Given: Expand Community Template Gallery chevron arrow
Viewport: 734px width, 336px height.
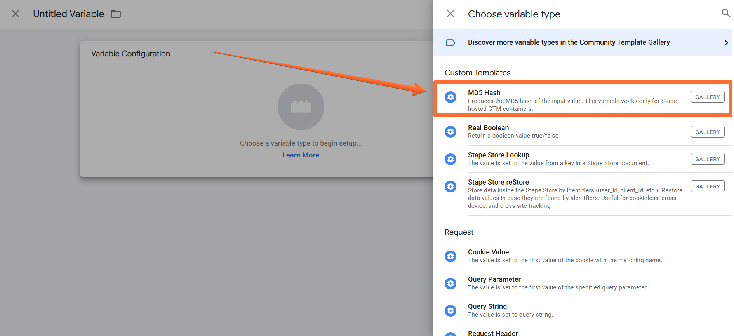Looking at the screenshot, I should pyautogui.click(x=726, y=43).
